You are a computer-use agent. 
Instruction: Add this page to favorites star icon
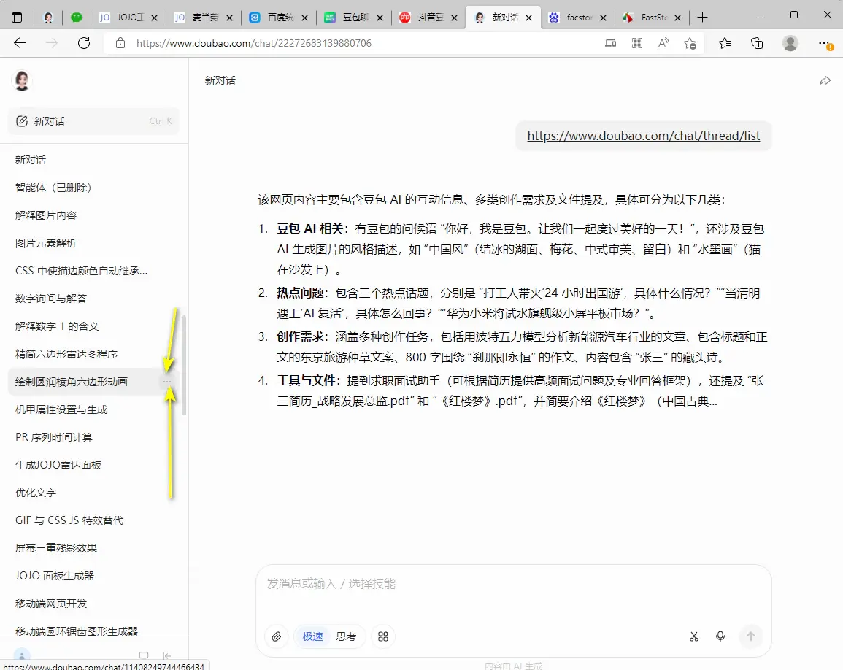(690, 43)
